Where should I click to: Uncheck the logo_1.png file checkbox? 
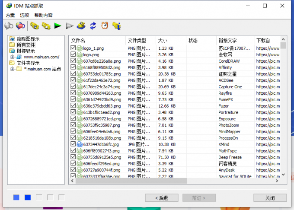(73, 48)
